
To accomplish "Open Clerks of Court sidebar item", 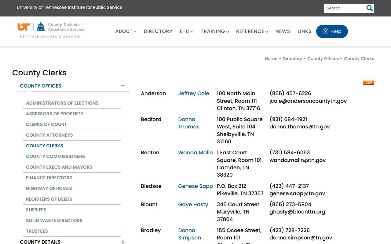I will click(x=46, y=124).
